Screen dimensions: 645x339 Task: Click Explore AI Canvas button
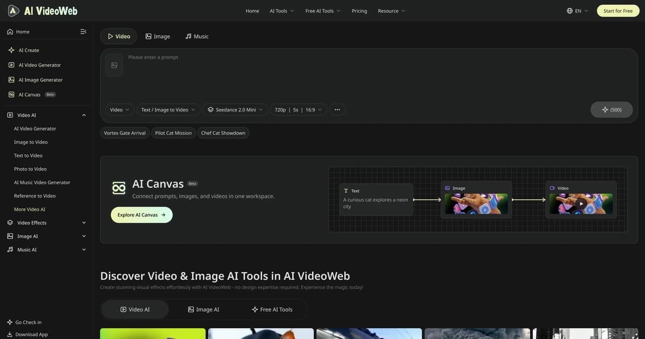coord(142,215)
